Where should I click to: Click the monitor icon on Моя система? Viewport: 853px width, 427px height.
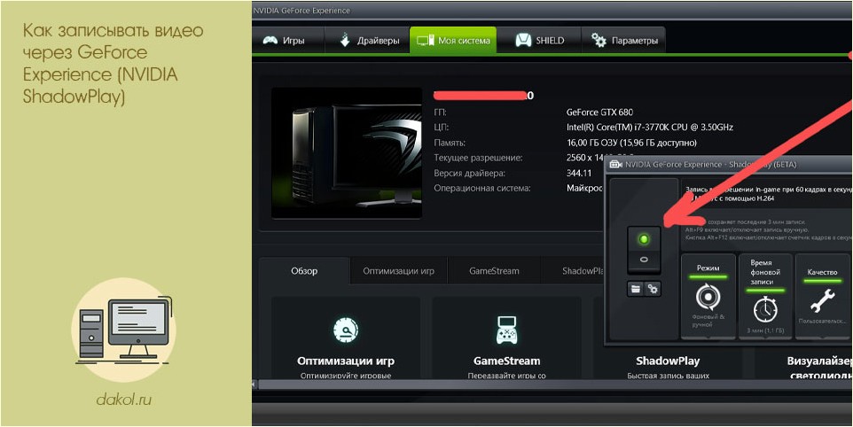click(425, 41)
